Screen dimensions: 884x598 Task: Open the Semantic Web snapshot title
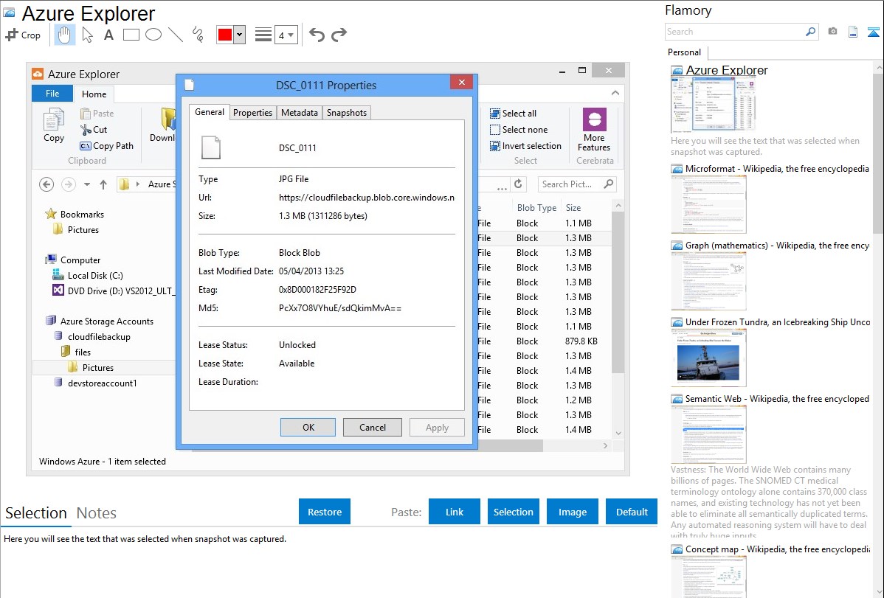pyautogui.click(x=777, y=398)
